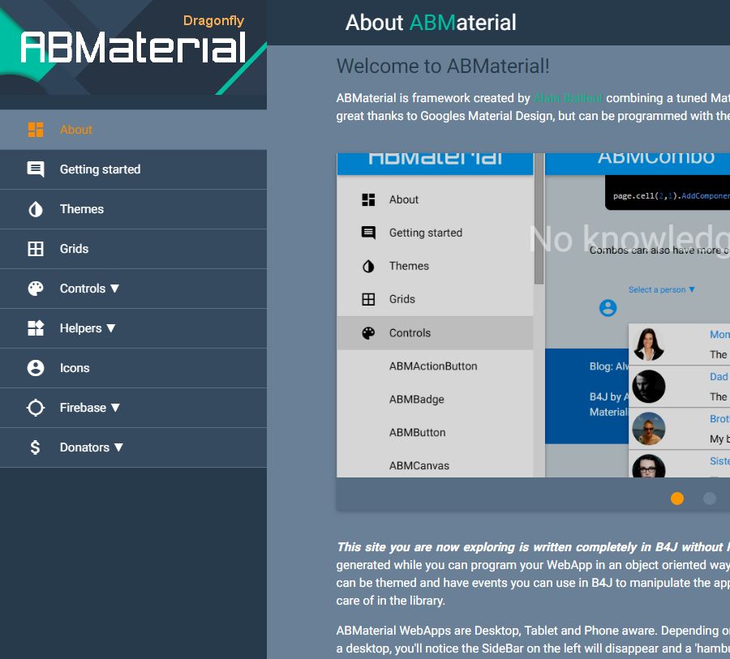Open the Controls sidebar item
Screen dimensions: 730x659
click(133, 289)
